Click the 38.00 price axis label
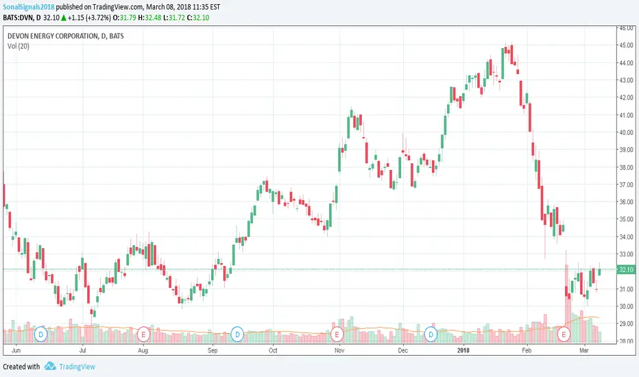 (x=627, y=167)
